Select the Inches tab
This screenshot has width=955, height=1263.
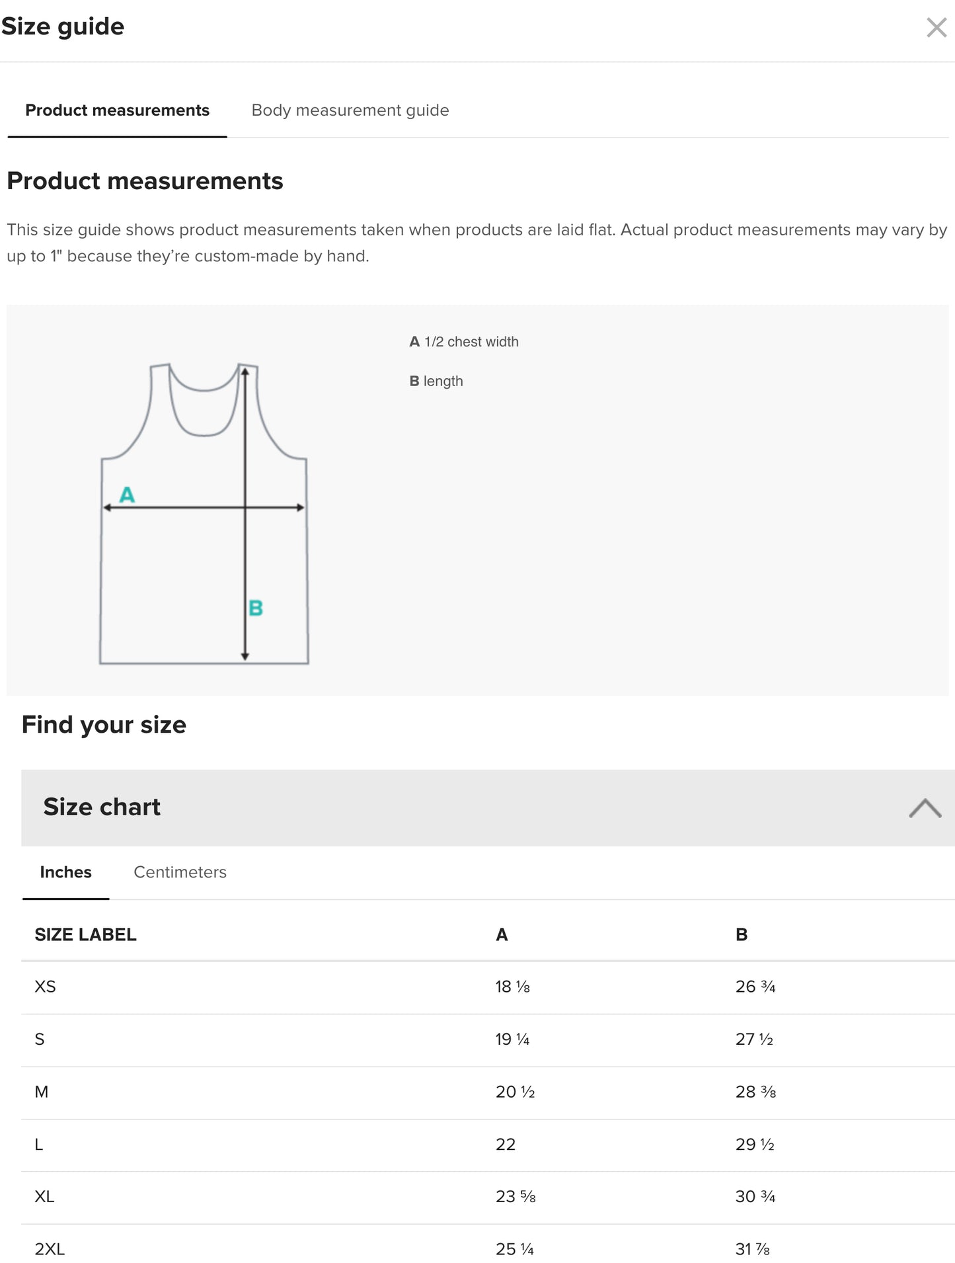tap(65, 872)
